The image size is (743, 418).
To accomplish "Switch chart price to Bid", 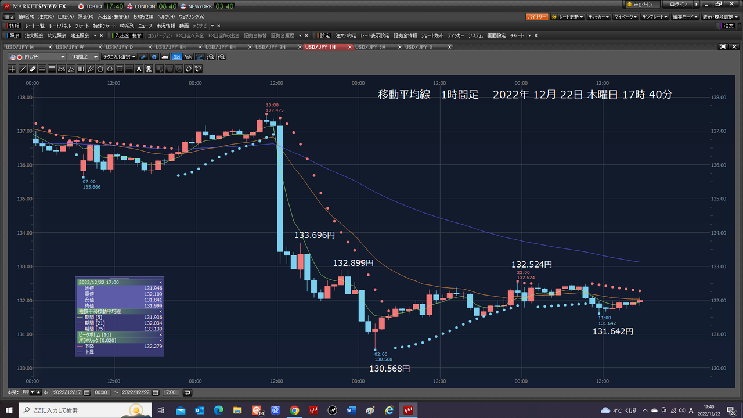I will [x=176, y=57].
